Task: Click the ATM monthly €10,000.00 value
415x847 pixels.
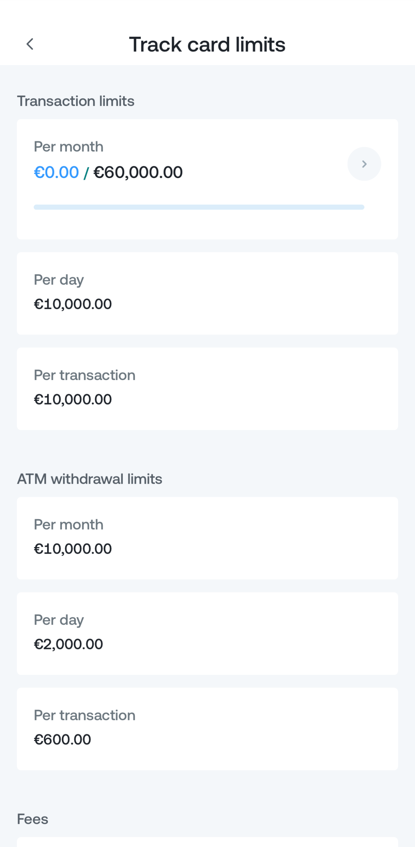Action: pos(73,549)
